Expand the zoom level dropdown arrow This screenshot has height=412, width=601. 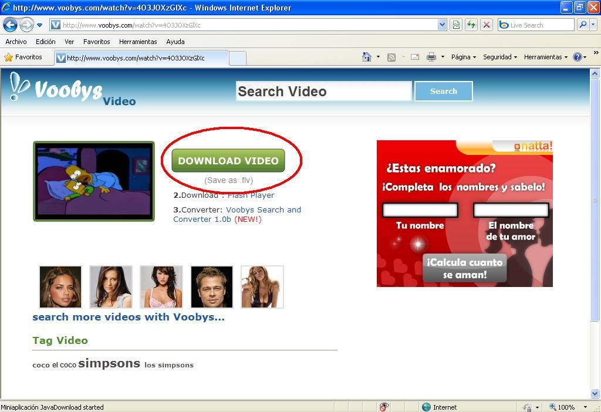(585, 407)
